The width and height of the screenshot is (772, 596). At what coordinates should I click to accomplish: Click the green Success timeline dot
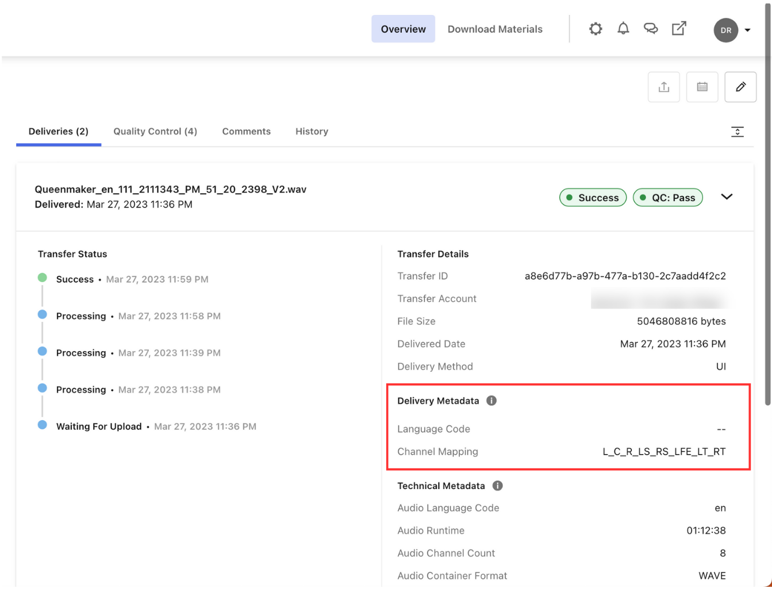(x=43, y=278)
